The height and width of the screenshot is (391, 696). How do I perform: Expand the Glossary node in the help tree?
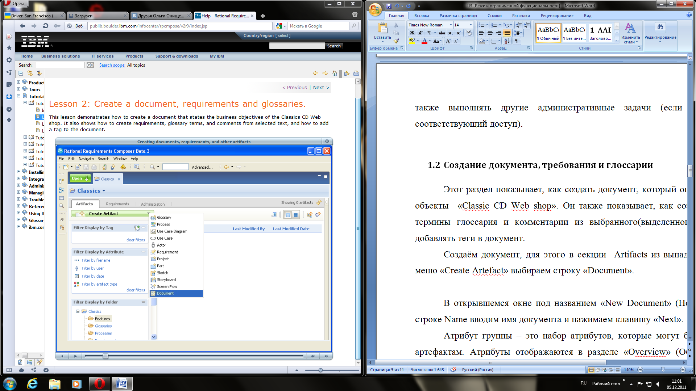point(18,220)
